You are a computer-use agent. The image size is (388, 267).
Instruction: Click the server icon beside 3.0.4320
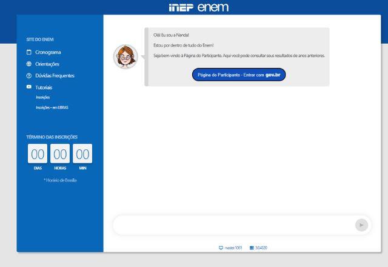tap(252, 248)
